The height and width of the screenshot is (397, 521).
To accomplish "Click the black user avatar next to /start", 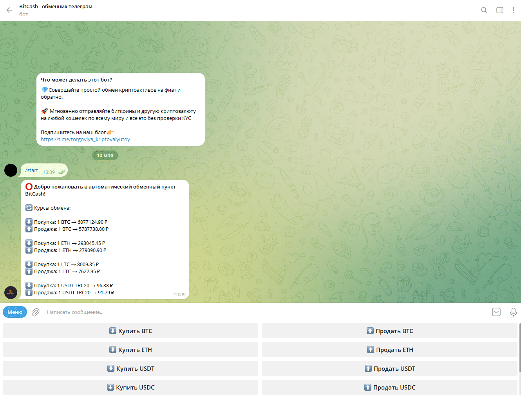I will pyautogui.click(x=11, y=170).
